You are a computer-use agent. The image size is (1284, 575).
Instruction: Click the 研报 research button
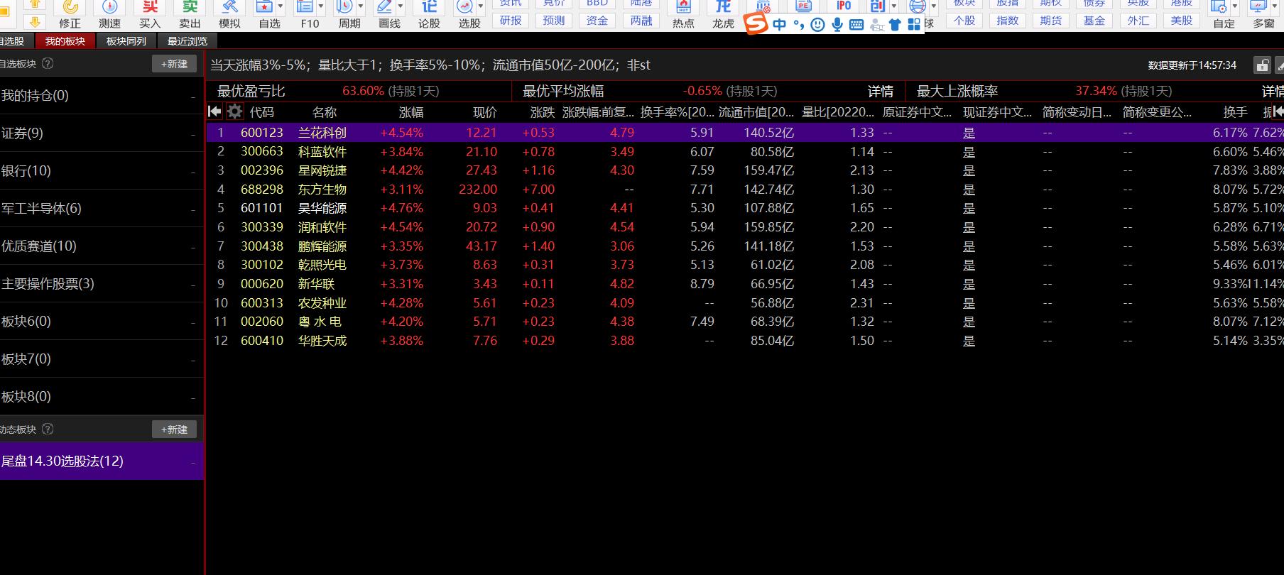click(x=511, y=20)
